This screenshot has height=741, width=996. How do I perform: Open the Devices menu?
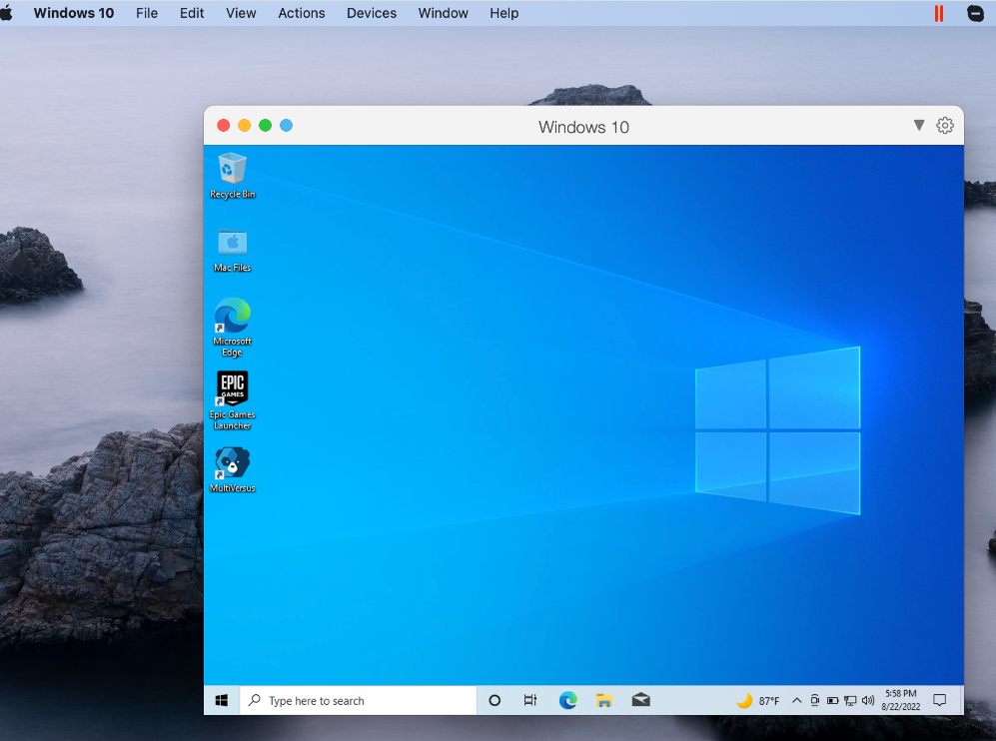coord(372,13)
